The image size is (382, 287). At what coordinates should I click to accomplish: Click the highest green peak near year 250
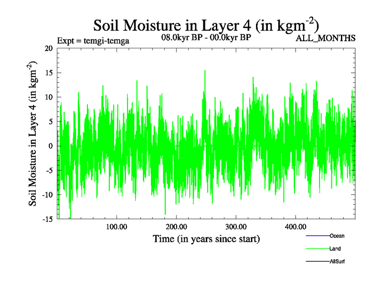click(x=205, y=72)
